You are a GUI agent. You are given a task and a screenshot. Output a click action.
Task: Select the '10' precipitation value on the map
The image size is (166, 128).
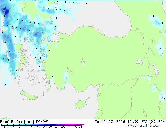click(x=21, y=20)
